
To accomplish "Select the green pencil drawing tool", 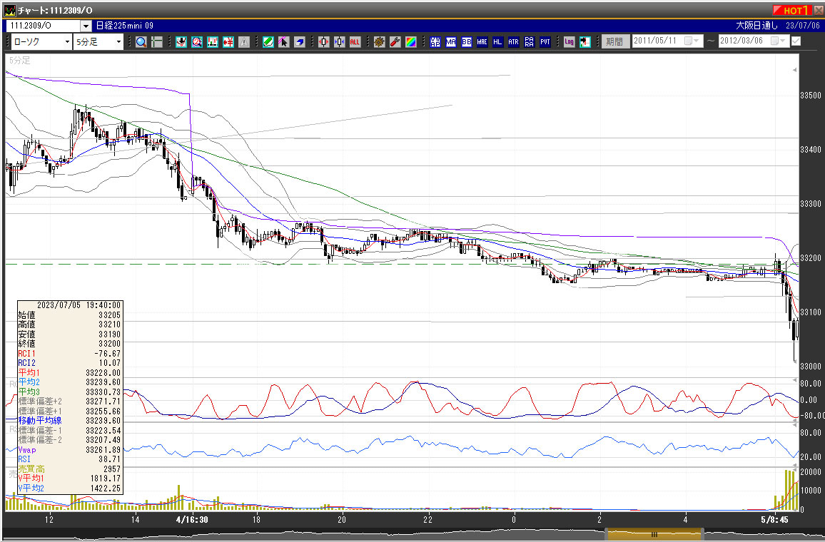I will tap(268, 42).
